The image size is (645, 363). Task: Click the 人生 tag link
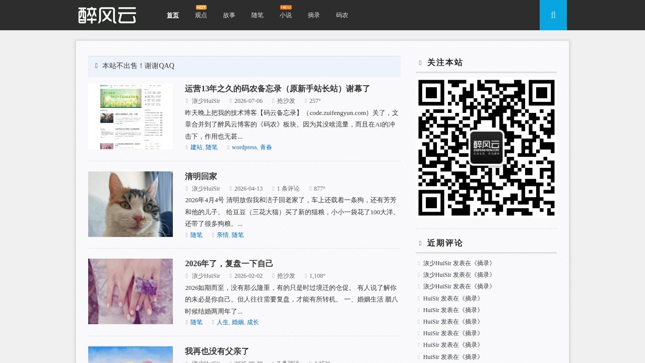pyautogui.click(x=223, y=322)
